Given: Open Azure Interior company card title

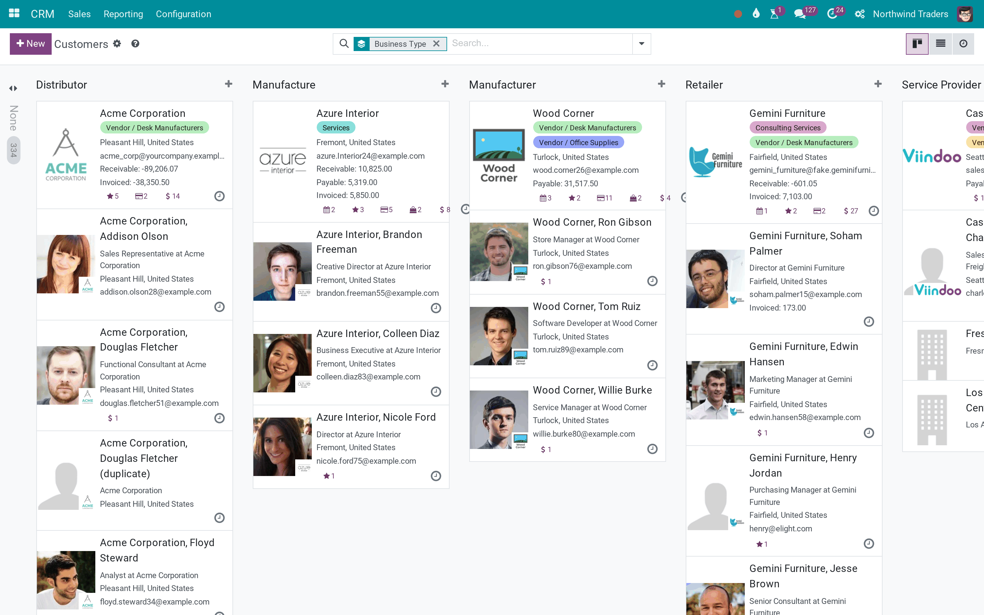Looking at the screenshot, I should pos(348,113).
